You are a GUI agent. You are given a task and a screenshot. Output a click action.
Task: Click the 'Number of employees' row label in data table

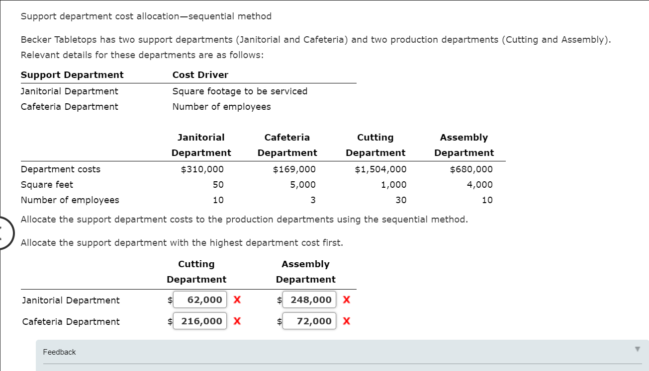point(70,200)
